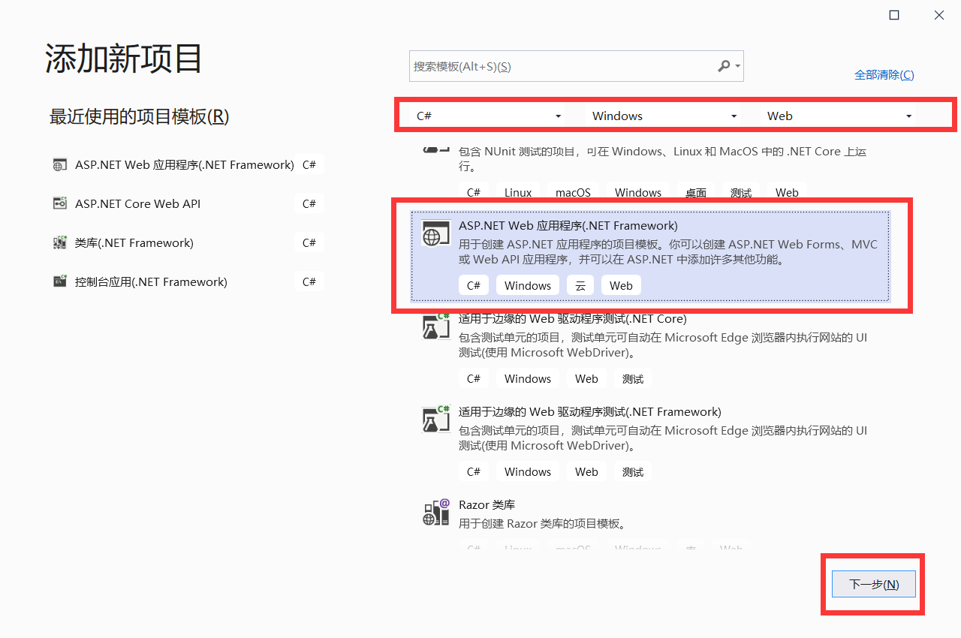Click the 全部清除(C) link
This screenshot has width=961, height=638.
[x=884, y=75]
